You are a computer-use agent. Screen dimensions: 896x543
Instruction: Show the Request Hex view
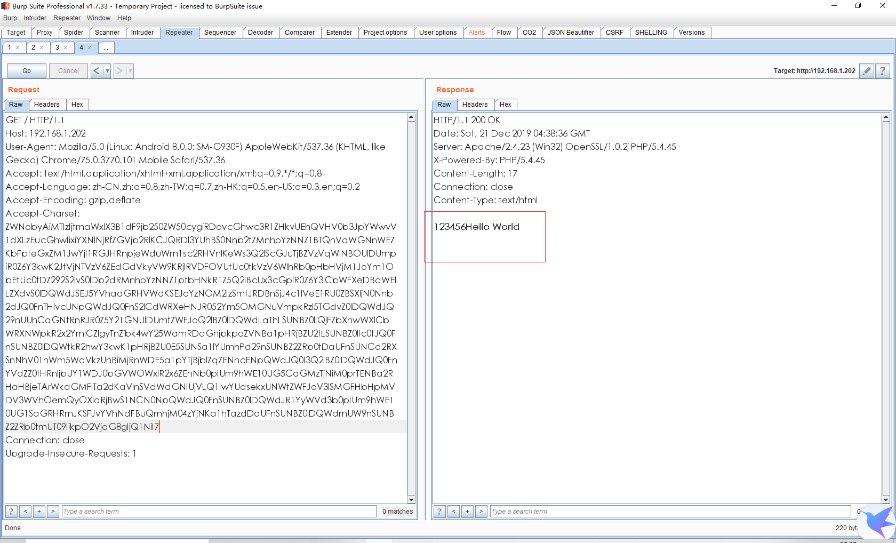[77, 105]
